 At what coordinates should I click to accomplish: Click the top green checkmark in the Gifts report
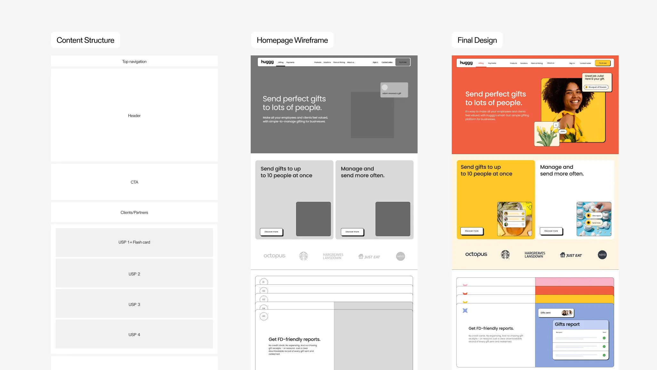tap(604, 338)
